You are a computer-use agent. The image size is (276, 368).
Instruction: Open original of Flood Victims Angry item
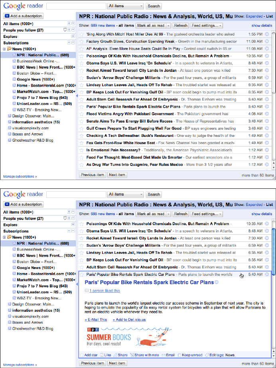click(267, 114)
